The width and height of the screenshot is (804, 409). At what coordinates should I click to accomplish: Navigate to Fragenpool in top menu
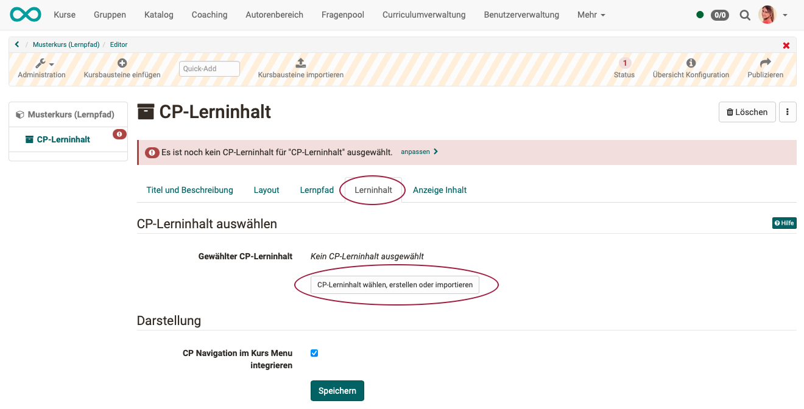342,15
